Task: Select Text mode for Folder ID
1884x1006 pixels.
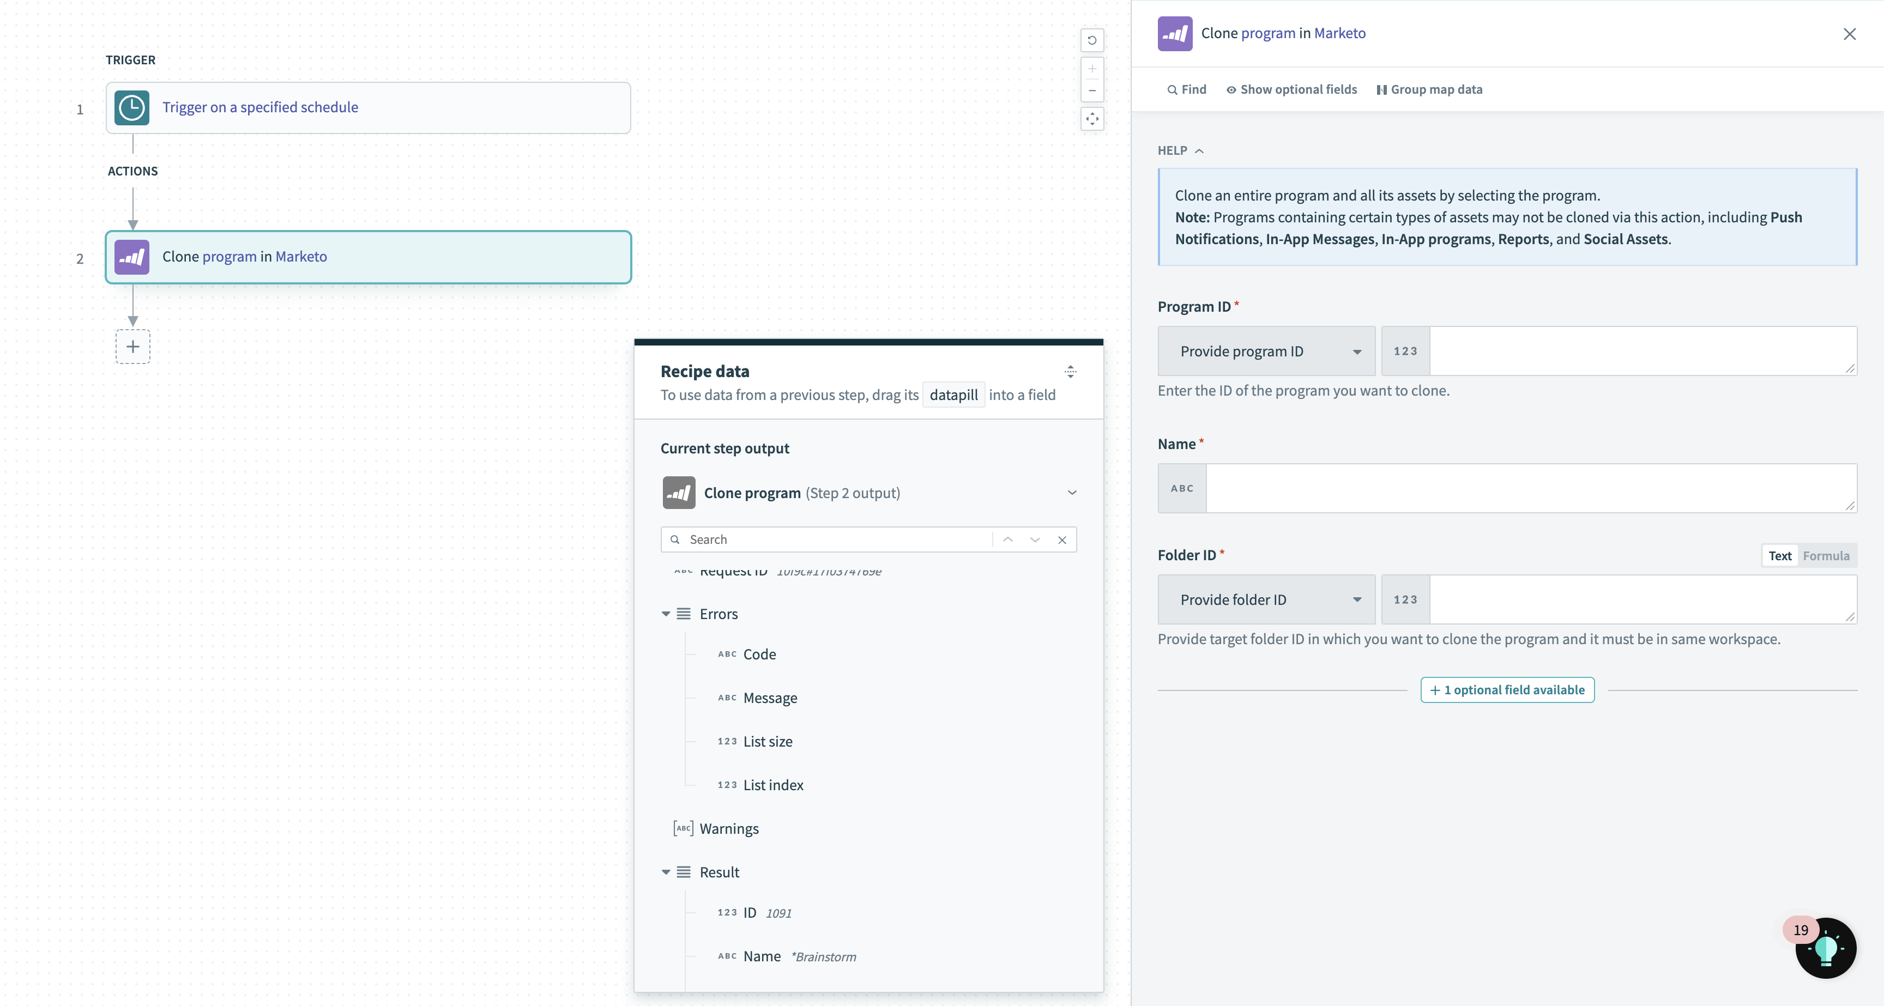Action: 1779,556
